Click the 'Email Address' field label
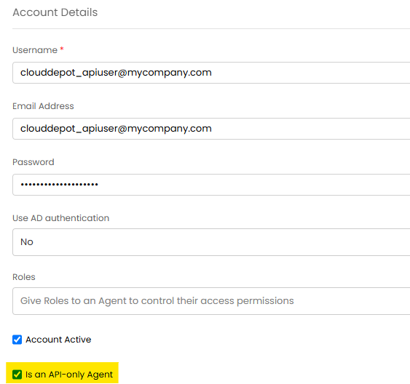Viewport: 410px width, 384px height. coord(43,106)
